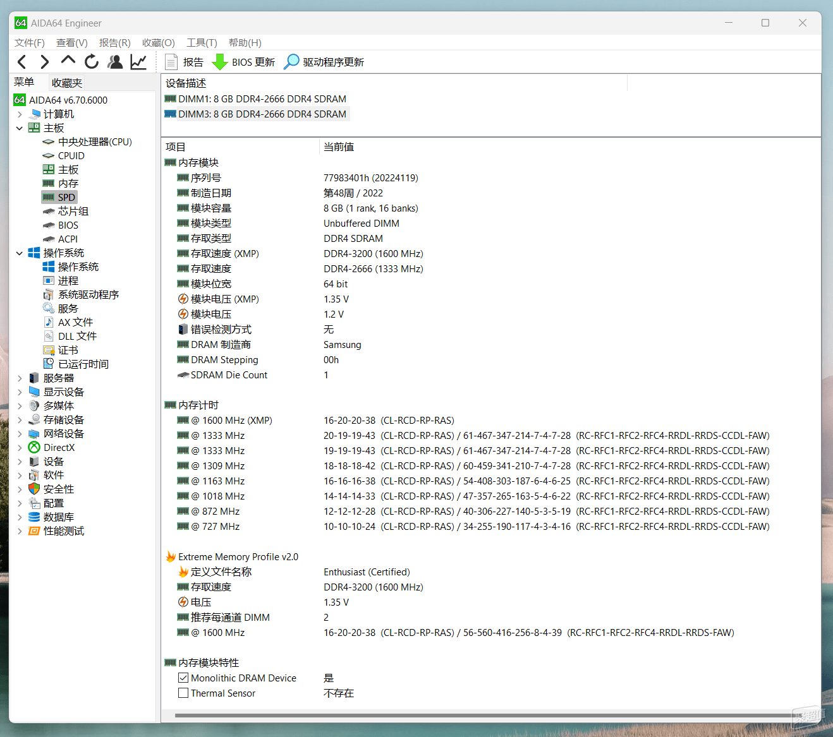Expand the 计算机 tree node
The image size is (833, 737).
coord(20,114)
